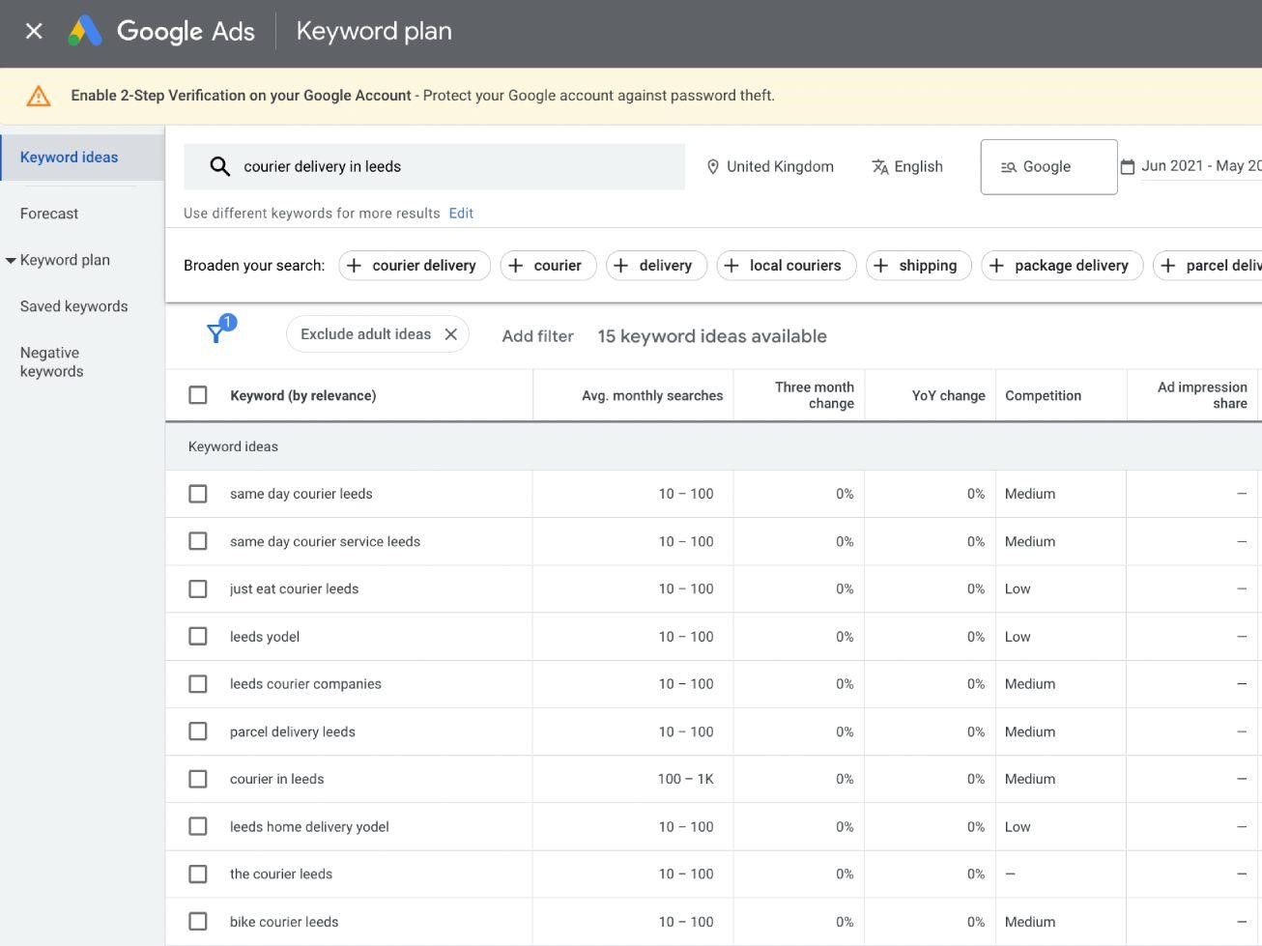1262x946 pixels.
Task: Click the keyword search field 'courier delivery in leeds'
Action: point(434,166)
